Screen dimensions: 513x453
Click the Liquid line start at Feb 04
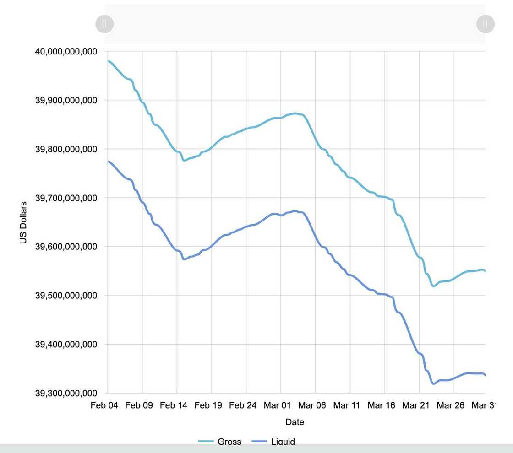tap(109, 161)
